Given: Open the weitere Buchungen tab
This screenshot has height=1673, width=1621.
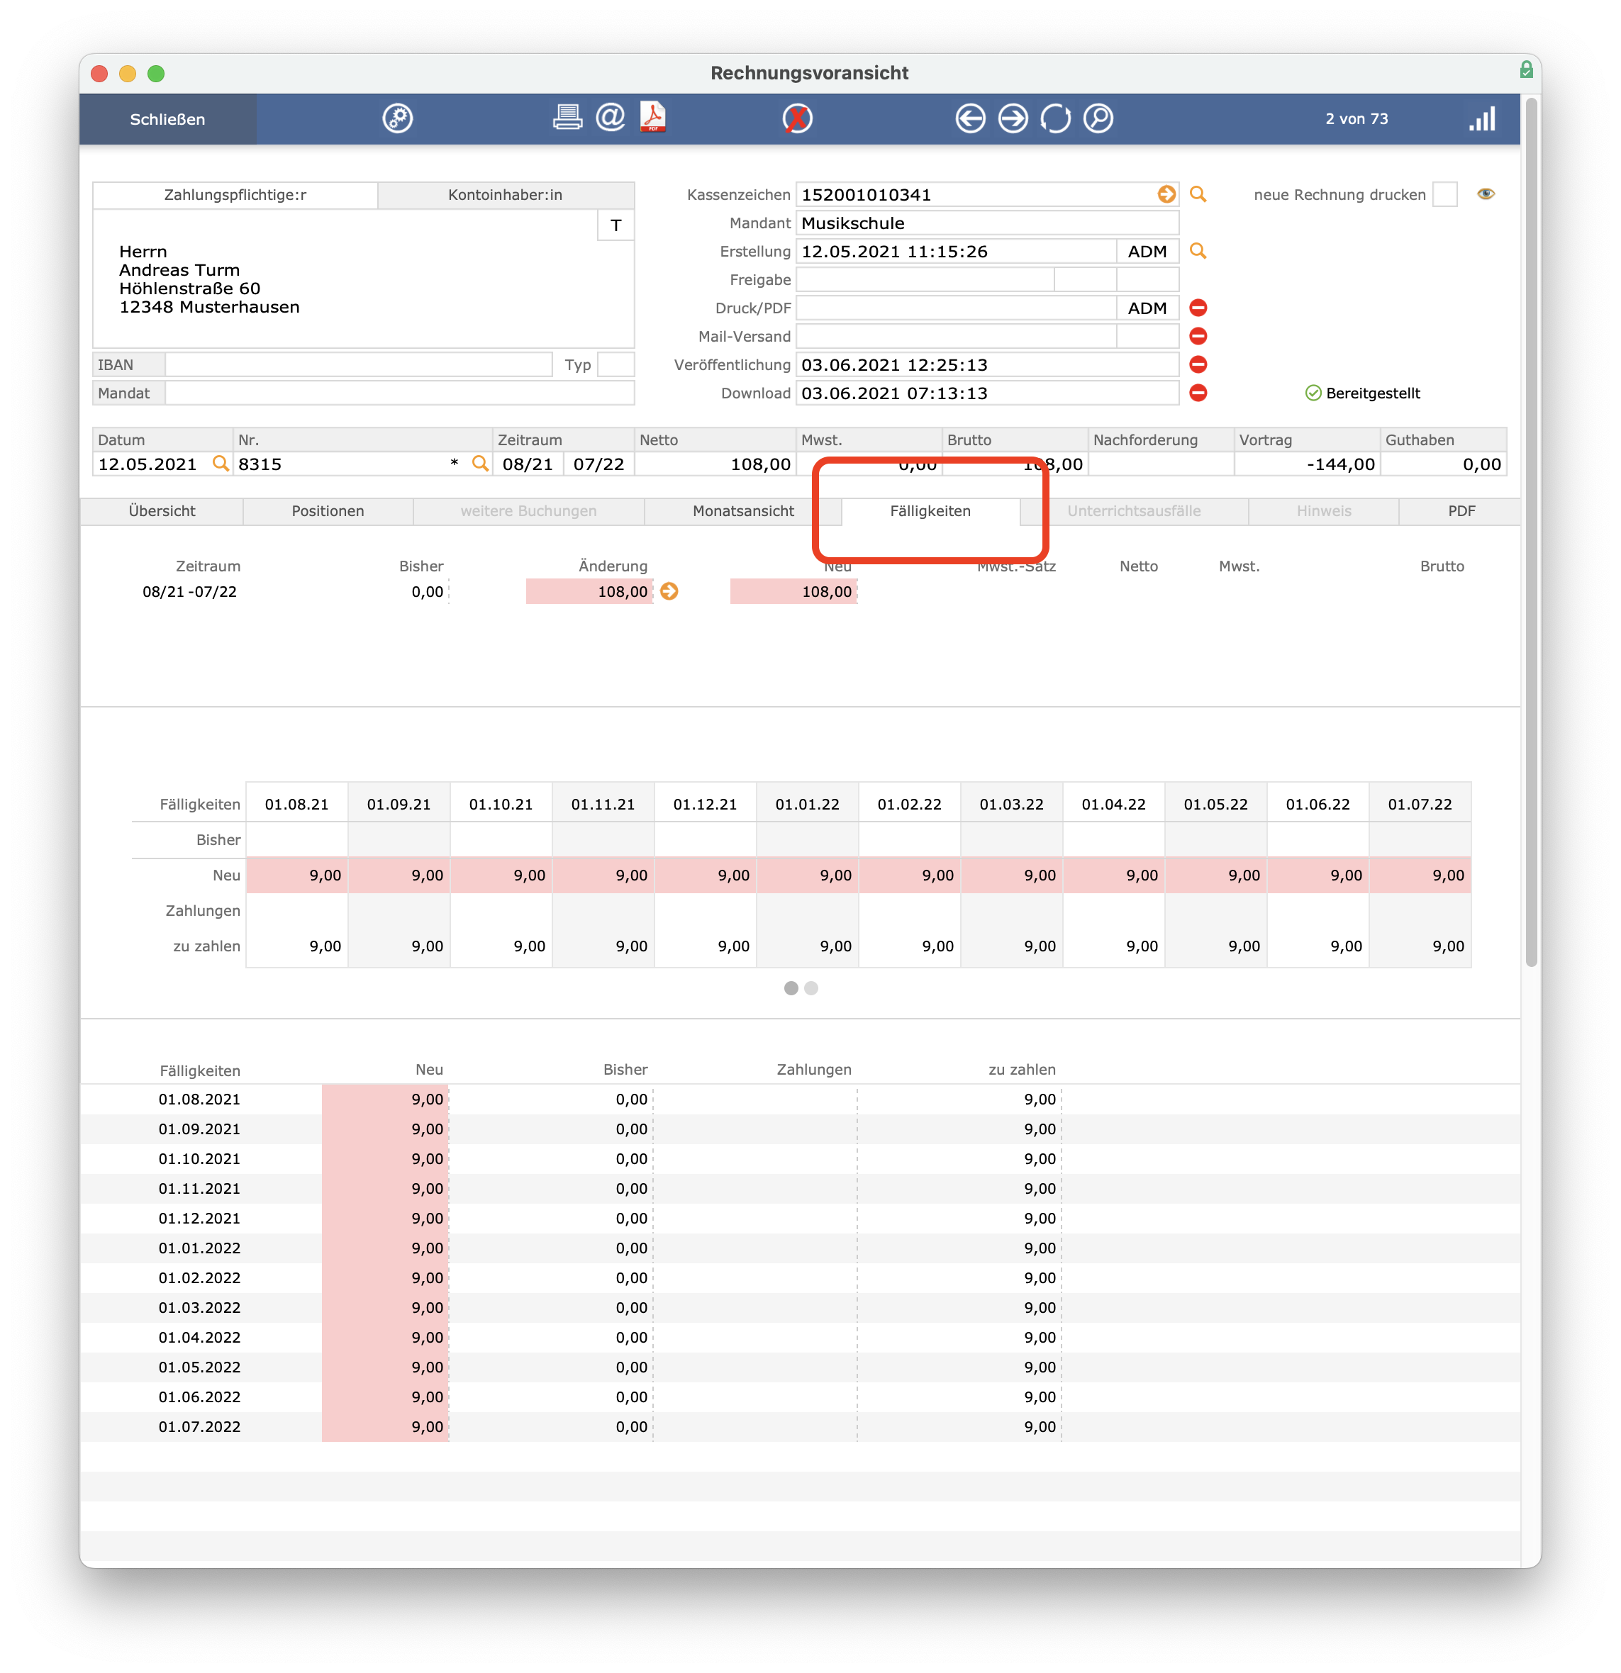Looking at the screenshot, I should tap(528, 511).
